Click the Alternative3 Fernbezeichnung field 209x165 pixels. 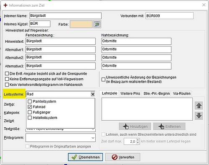pos(61,66)
